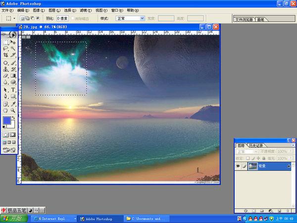Select the Eyedropper tool
The width and height of the screenshot is (297, 223).
point(13,104)
